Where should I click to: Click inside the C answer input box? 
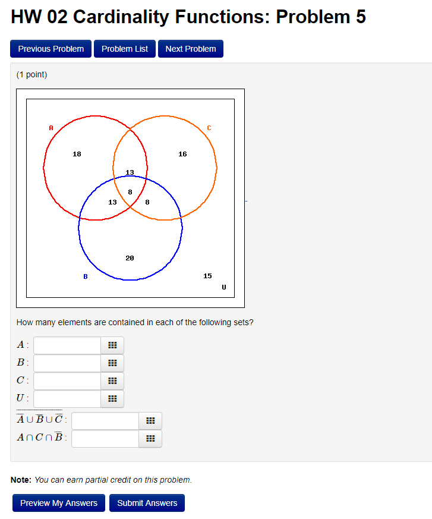pos(67,380)
